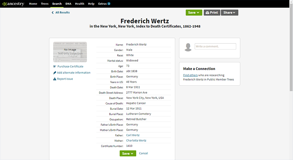Click the Purchase Certificate cart icon
Viewport: 293px width, 160px height.
[55, 66]
